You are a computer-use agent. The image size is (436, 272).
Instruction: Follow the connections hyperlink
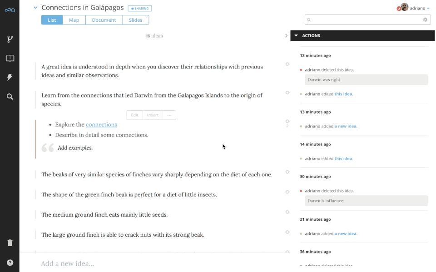tap(101, 125)
